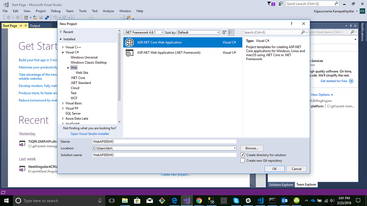
Task: Launch Outlook from the taskbar
Action: pos(284,201)
